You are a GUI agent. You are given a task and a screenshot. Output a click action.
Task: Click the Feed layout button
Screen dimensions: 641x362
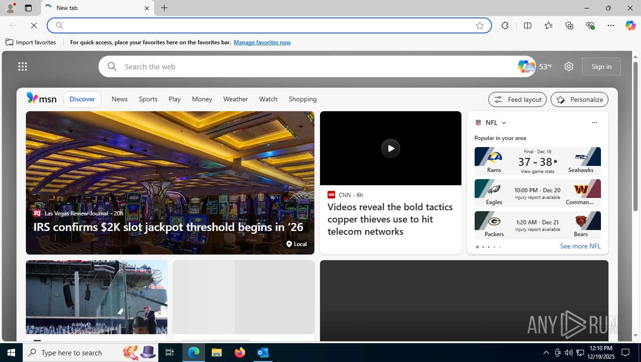[x=518, y=99]
